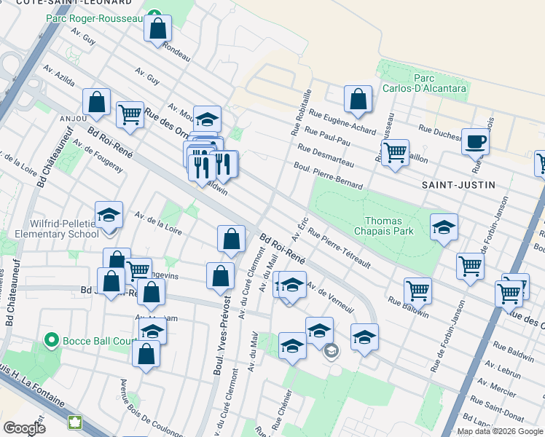Click Thomas Chapais Park label
This screenshot has height=437, width=545.
384,226
